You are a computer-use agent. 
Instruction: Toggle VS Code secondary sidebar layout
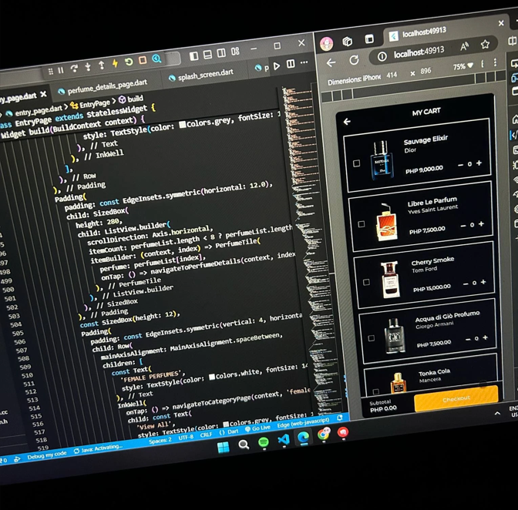(x=221, y=53)
